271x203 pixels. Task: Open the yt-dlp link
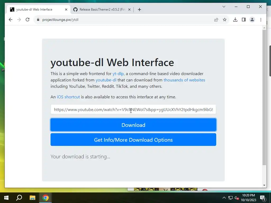(x=118, y=74)
